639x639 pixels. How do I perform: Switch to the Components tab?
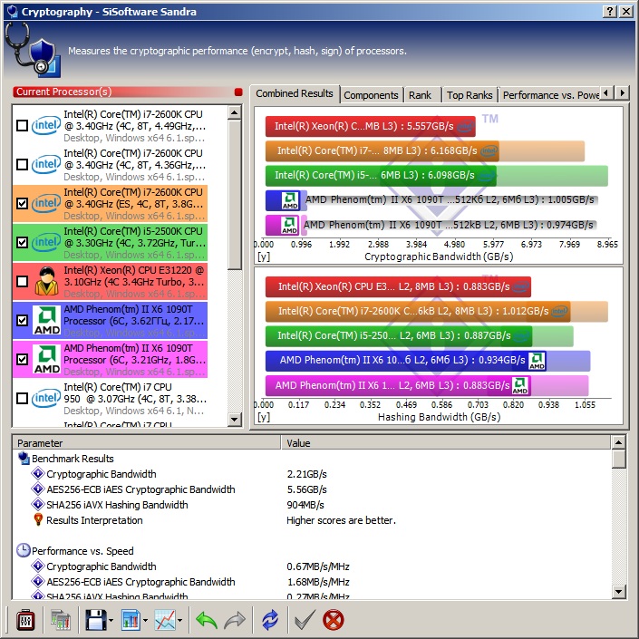coord(371,95)
